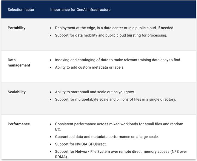Click the "Deployment at the edge" bullet text
This screenshot has height=161, width=197.
pyautogui.click(x=114, y=28)
